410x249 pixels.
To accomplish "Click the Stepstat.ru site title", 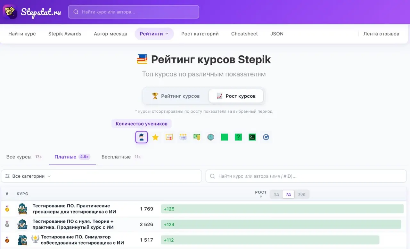I will point(41,12).
